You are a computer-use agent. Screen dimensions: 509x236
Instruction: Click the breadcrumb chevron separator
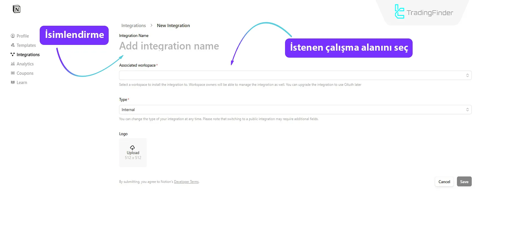(151, 25)
